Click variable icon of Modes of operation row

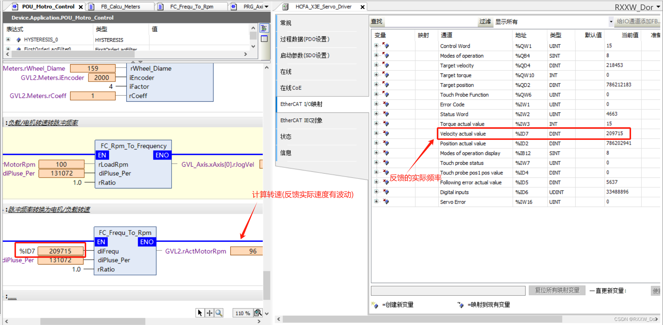[386, 55]
